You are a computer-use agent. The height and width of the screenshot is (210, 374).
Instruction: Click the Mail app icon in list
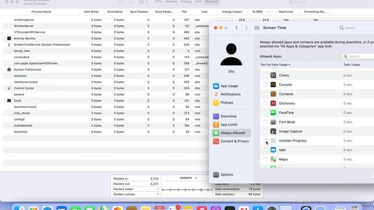point(273,150)
